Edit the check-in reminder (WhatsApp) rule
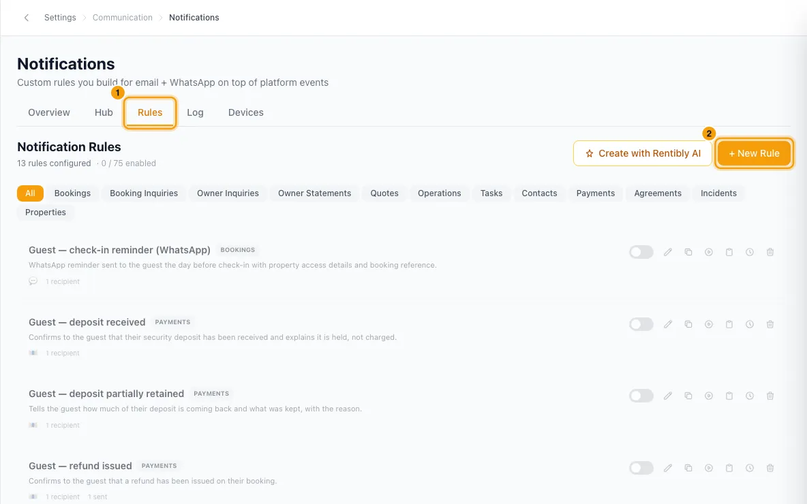Screen dimensions: 807x504 click(667, 252)
